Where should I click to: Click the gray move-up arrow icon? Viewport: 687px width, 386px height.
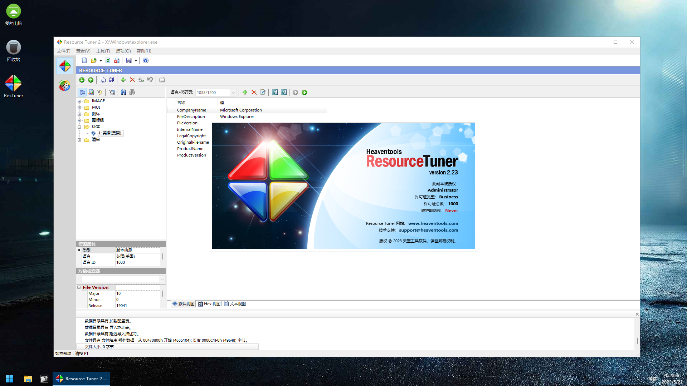(x=296, y=92)
